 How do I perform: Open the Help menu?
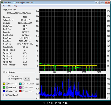(15, 6)
